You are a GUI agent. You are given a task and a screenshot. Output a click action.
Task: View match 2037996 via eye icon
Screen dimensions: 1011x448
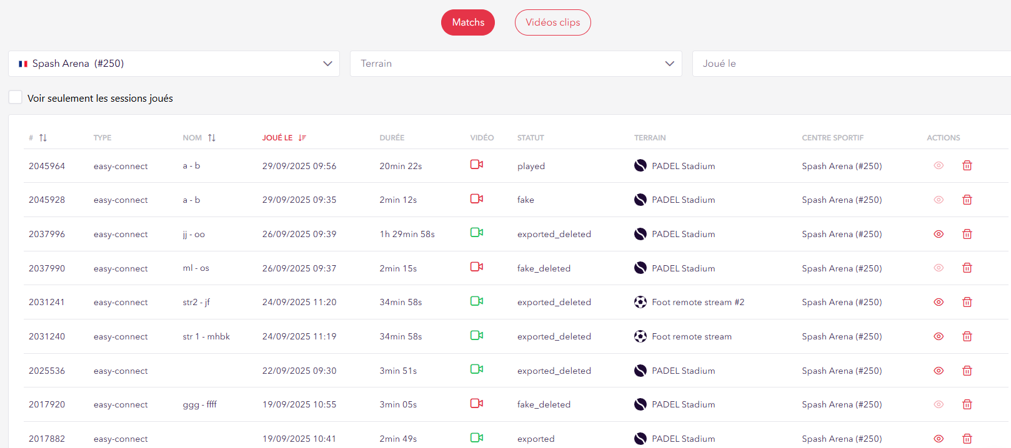(938, 234)
